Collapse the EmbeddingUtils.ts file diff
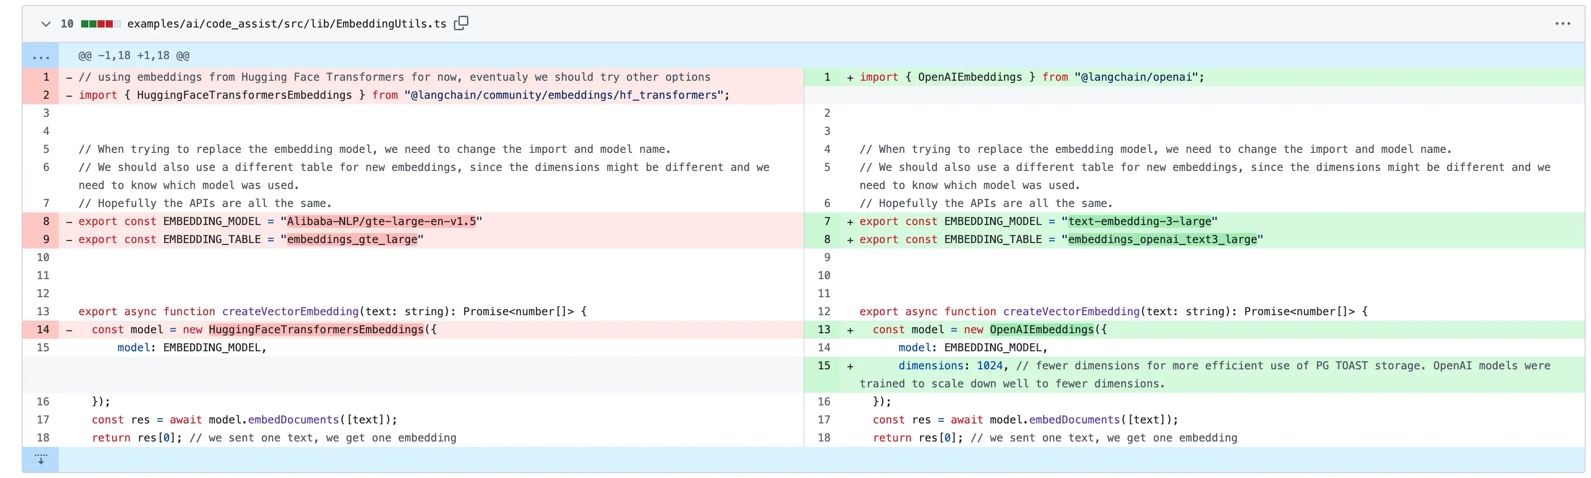 (45, 24)
